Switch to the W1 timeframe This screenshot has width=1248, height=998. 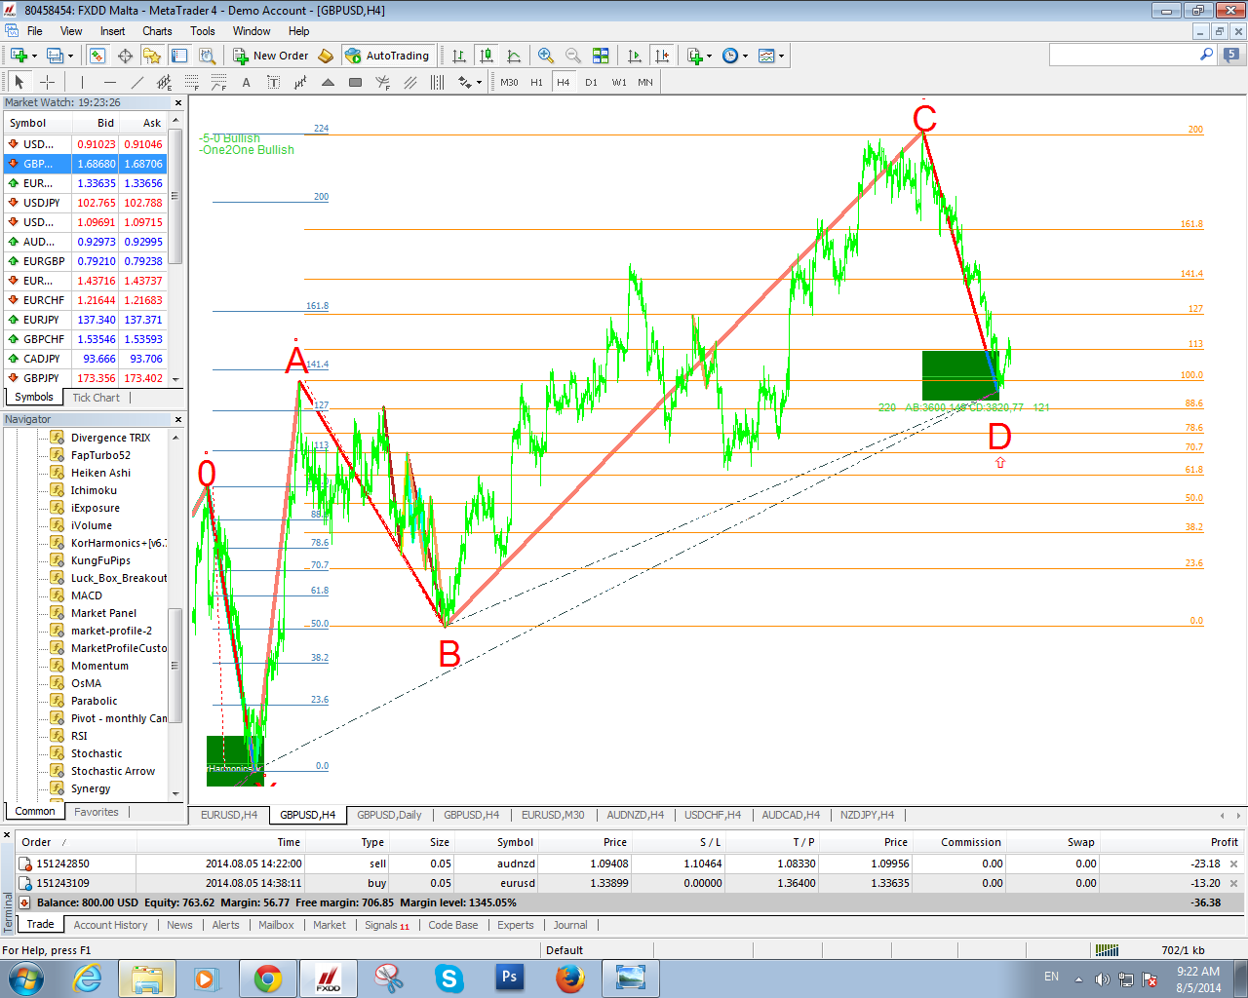coord(618,82)
